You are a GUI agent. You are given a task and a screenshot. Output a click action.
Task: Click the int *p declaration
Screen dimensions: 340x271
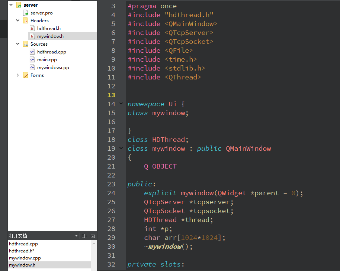coord(158,229)
